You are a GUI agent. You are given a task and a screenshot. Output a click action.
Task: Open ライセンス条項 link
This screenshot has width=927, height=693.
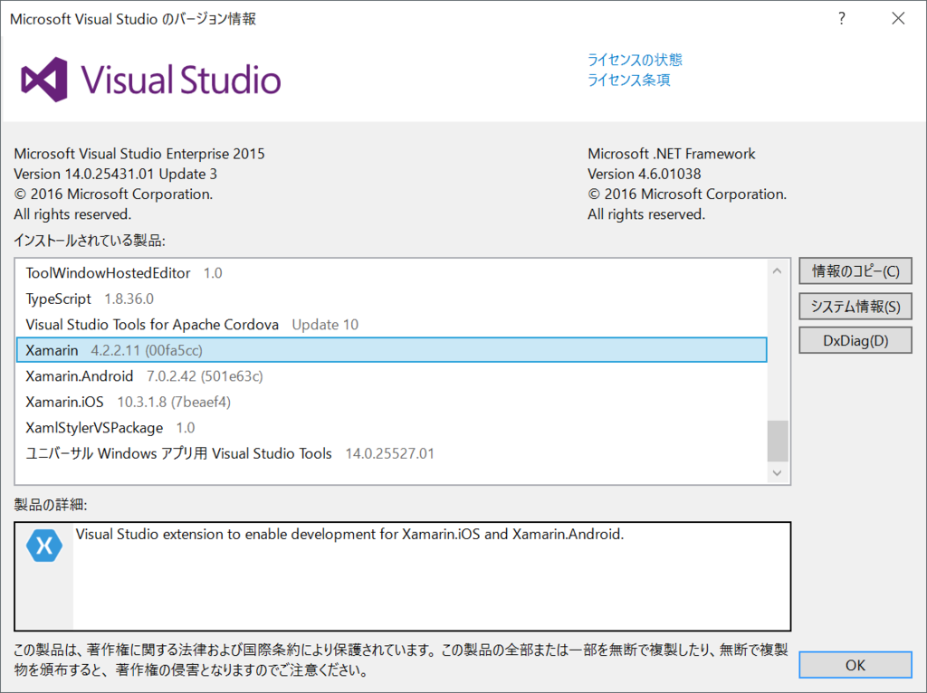click(x=628, y=80)
